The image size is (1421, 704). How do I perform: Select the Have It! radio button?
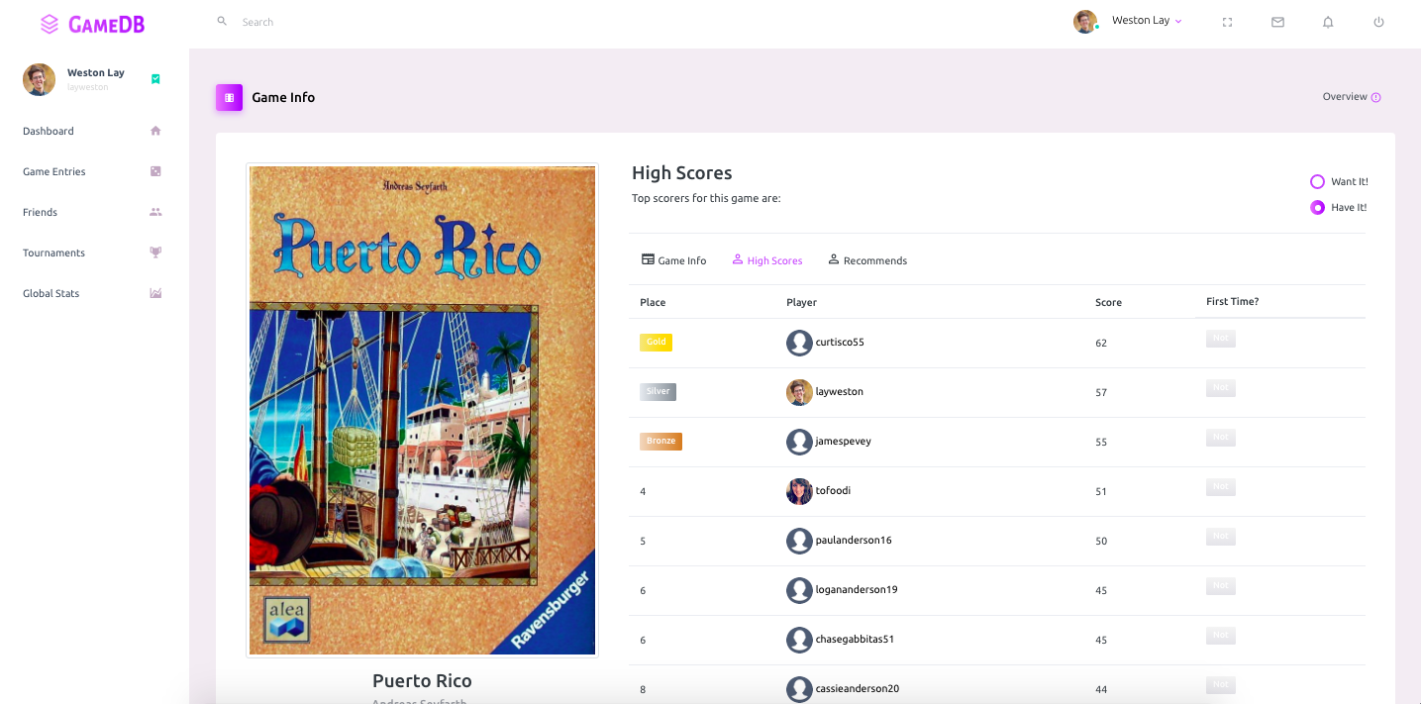coord(1317,208)
